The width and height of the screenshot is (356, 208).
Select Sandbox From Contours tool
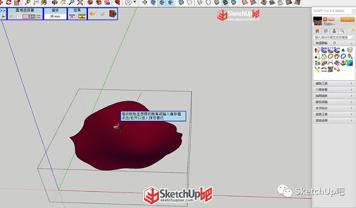point(245,2)
